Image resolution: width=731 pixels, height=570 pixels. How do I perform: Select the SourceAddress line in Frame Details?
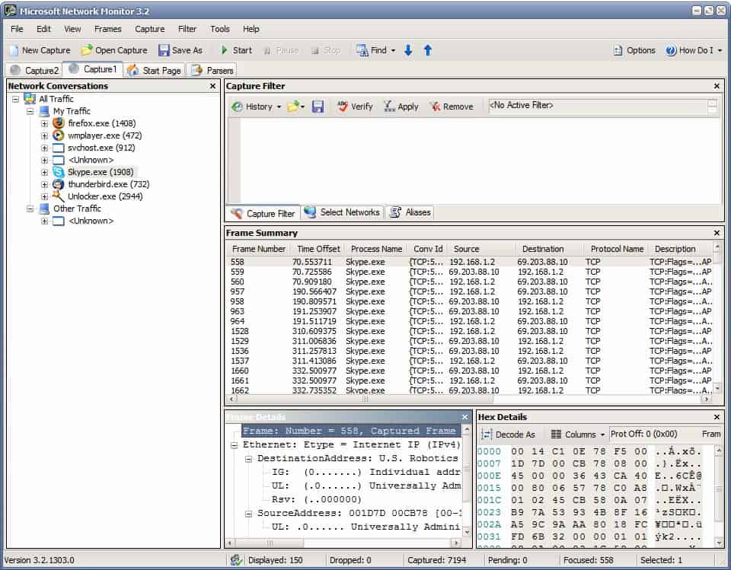(359, 513)
